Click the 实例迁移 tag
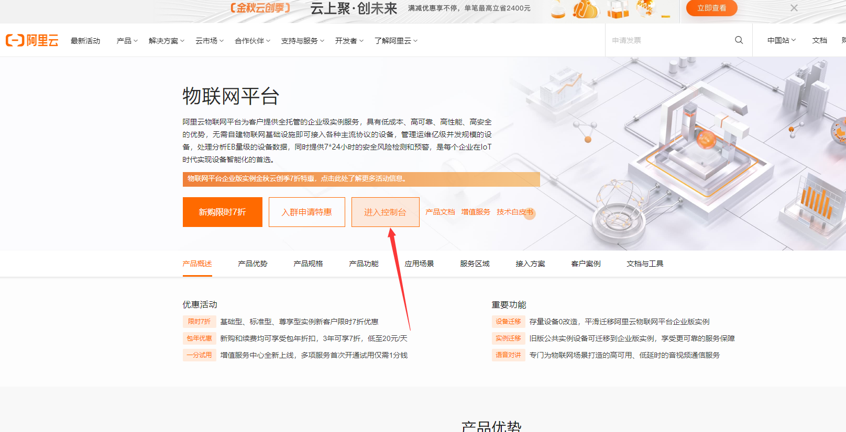Viewport: 846px width, 432px height. coord(509,338)
